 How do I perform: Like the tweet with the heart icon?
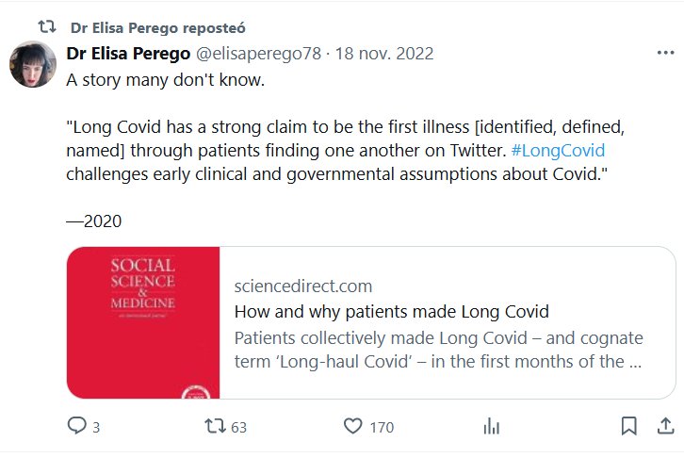353,426
